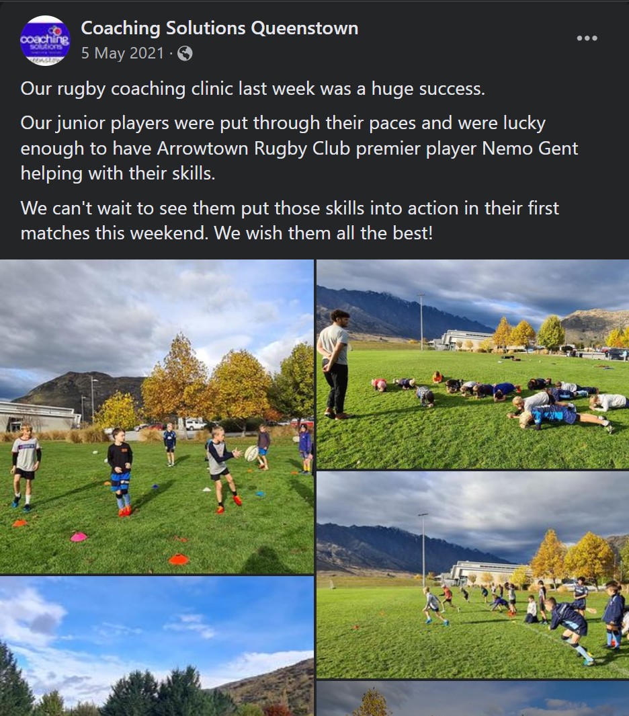Open the bottom-left blue sky photo
This screenshot has height=716, width=629.
(157, 646)
